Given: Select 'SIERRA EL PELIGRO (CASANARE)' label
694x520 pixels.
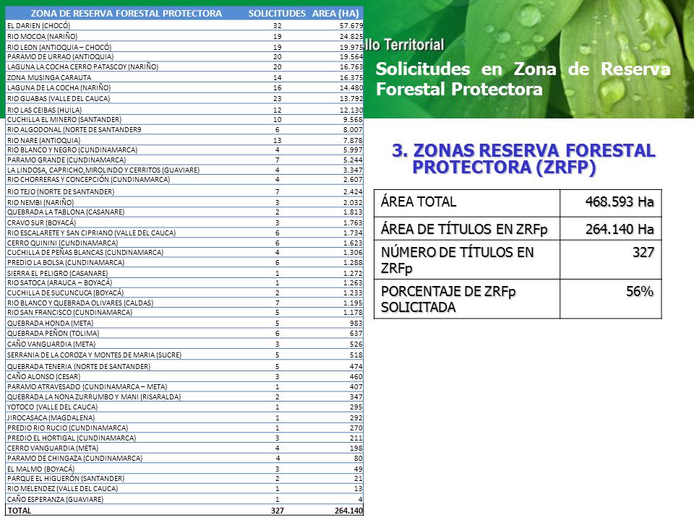Looking at the screenshot, I should [x=57, y=273].
